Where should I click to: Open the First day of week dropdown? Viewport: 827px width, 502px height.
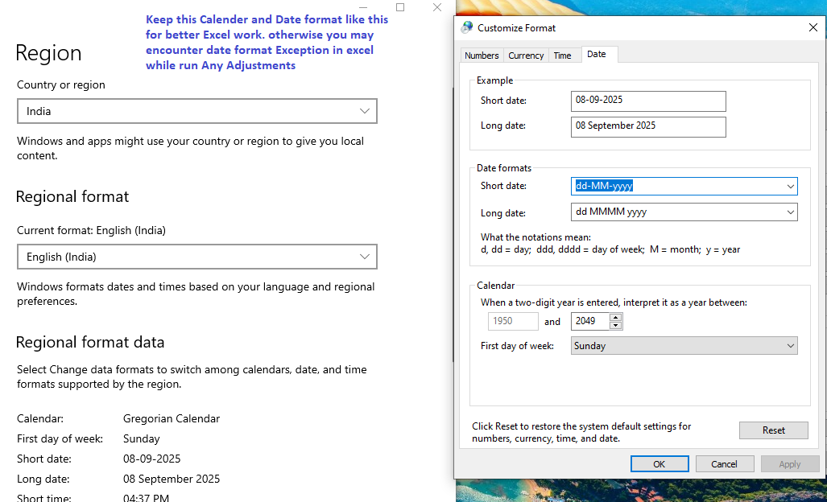[x=684, y=346]
